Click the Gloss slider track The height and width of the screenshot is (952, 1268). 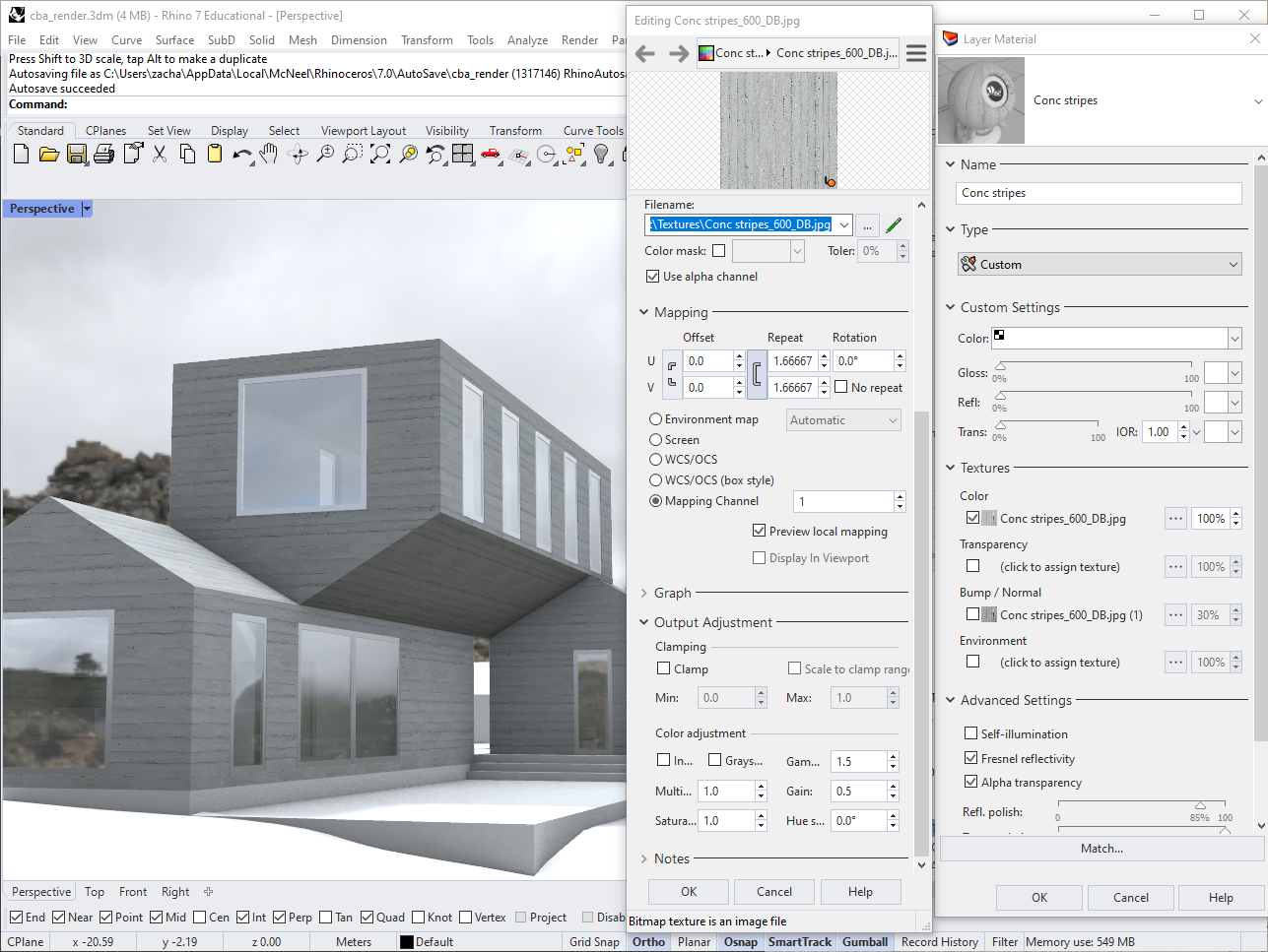tap(1095, 366)
